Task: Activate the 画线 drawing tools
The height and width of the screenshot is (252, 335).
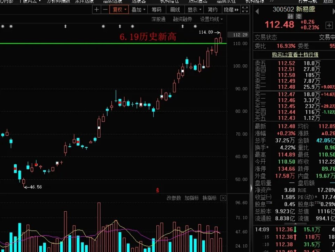Action: 175,10
